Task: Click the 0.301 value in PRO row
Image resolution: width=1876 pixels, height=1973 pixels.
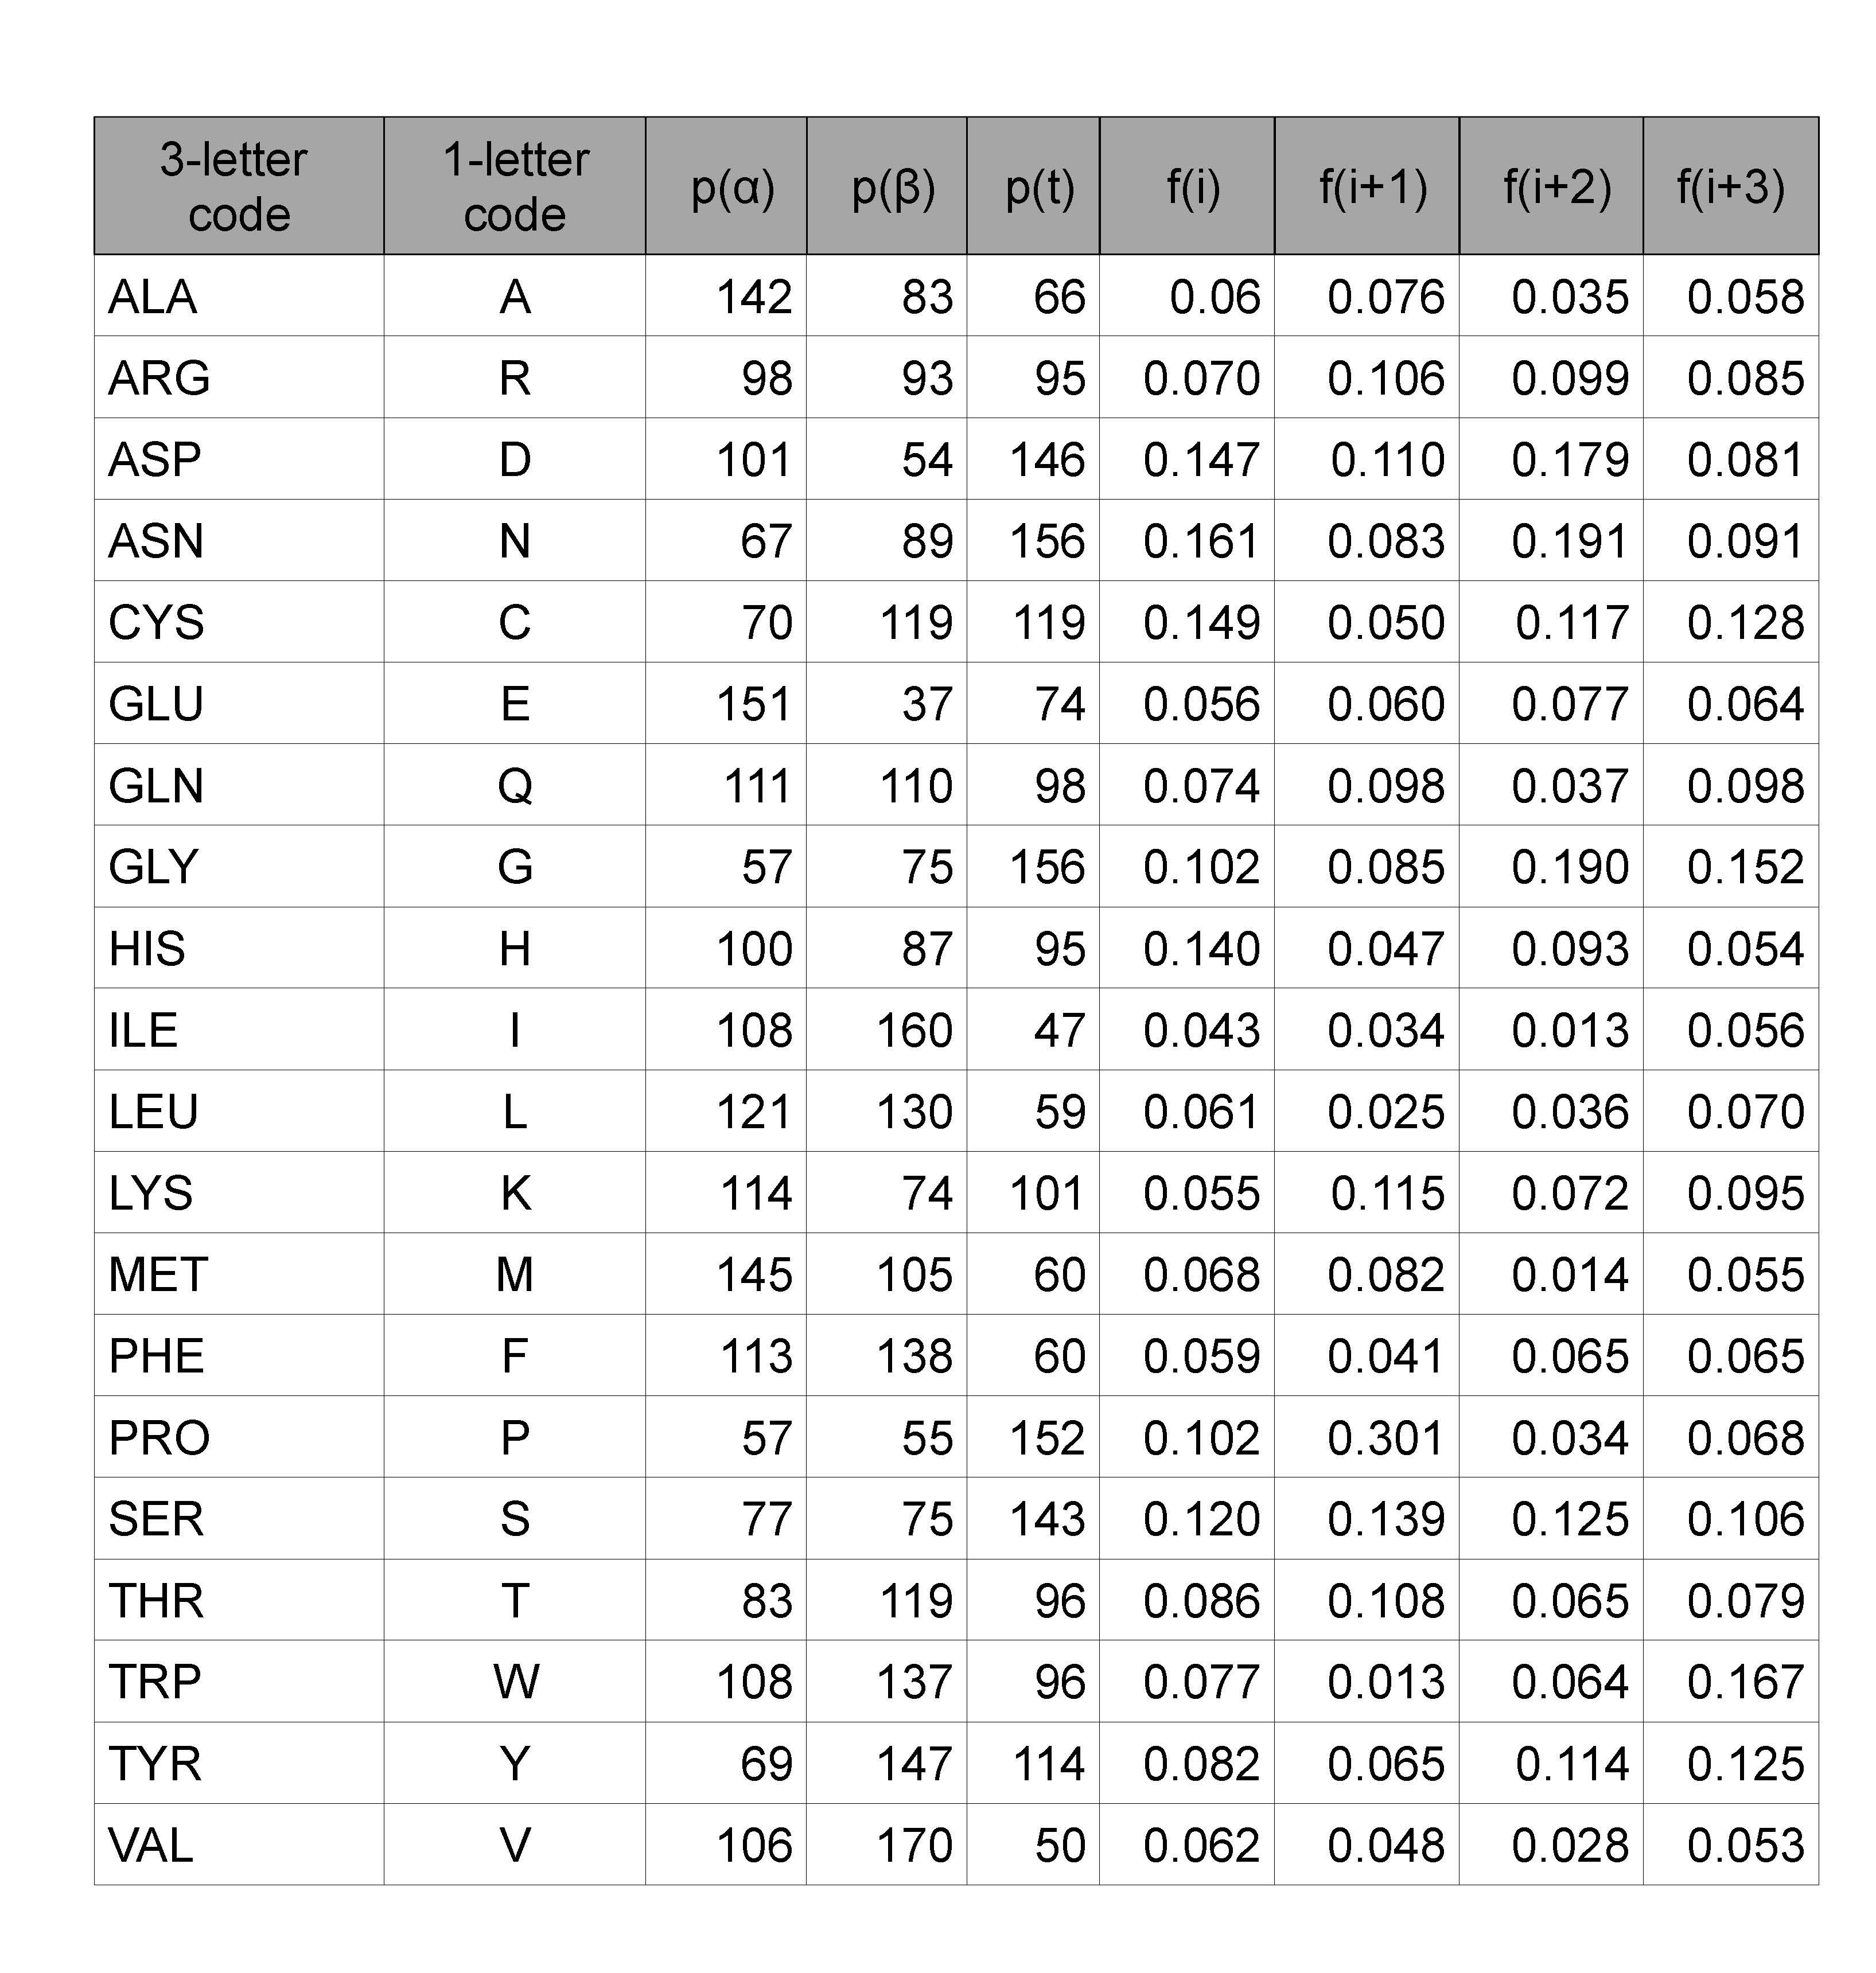Action: point(1385,1438)
